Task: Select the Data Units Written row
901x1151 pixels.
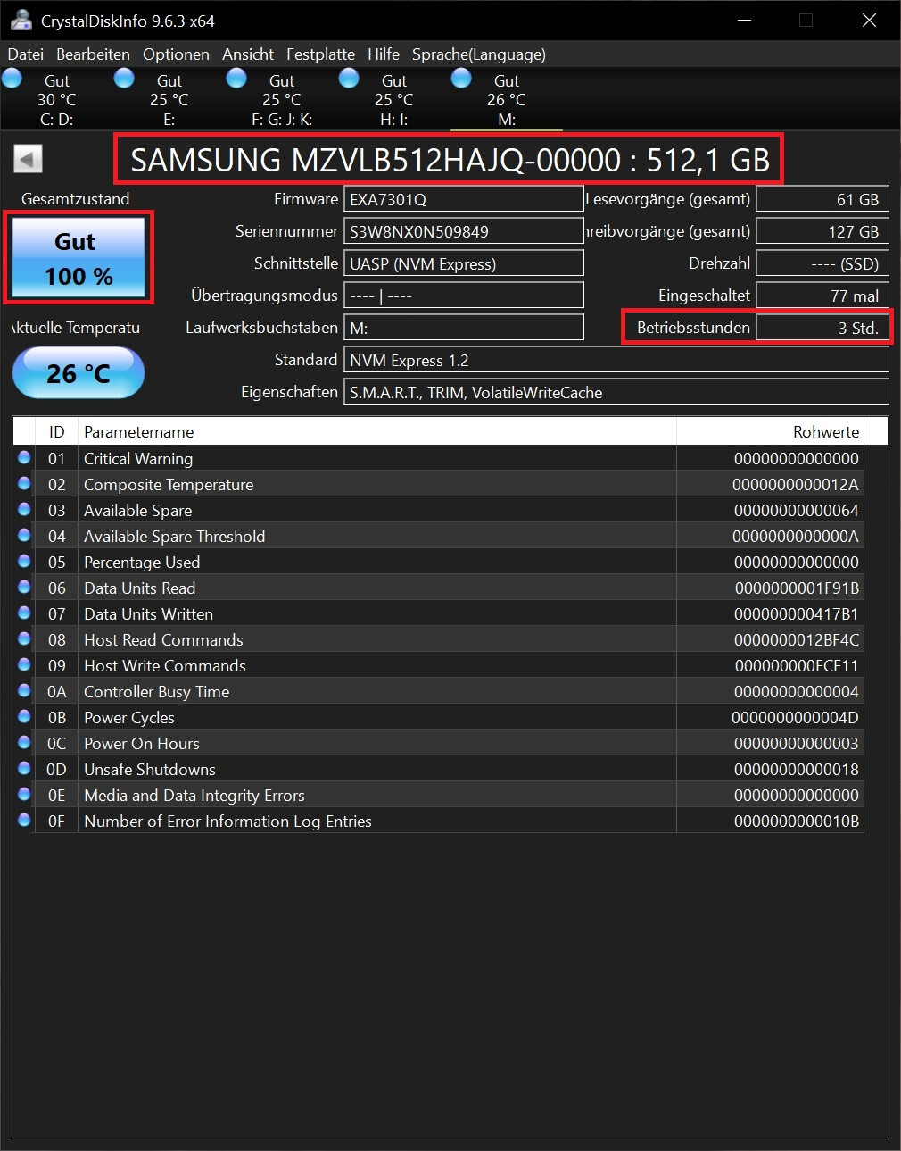Action: (438, 613)
